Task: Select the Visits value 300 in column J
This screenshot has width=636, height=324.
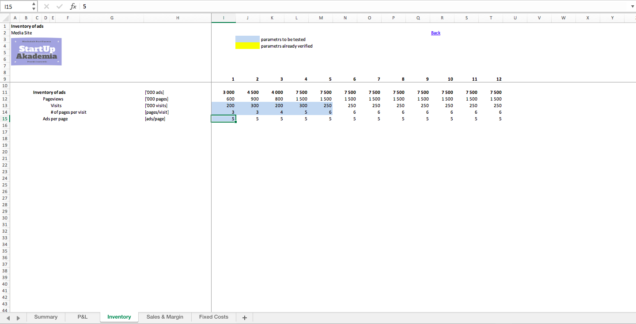Action: coord(248,106)
